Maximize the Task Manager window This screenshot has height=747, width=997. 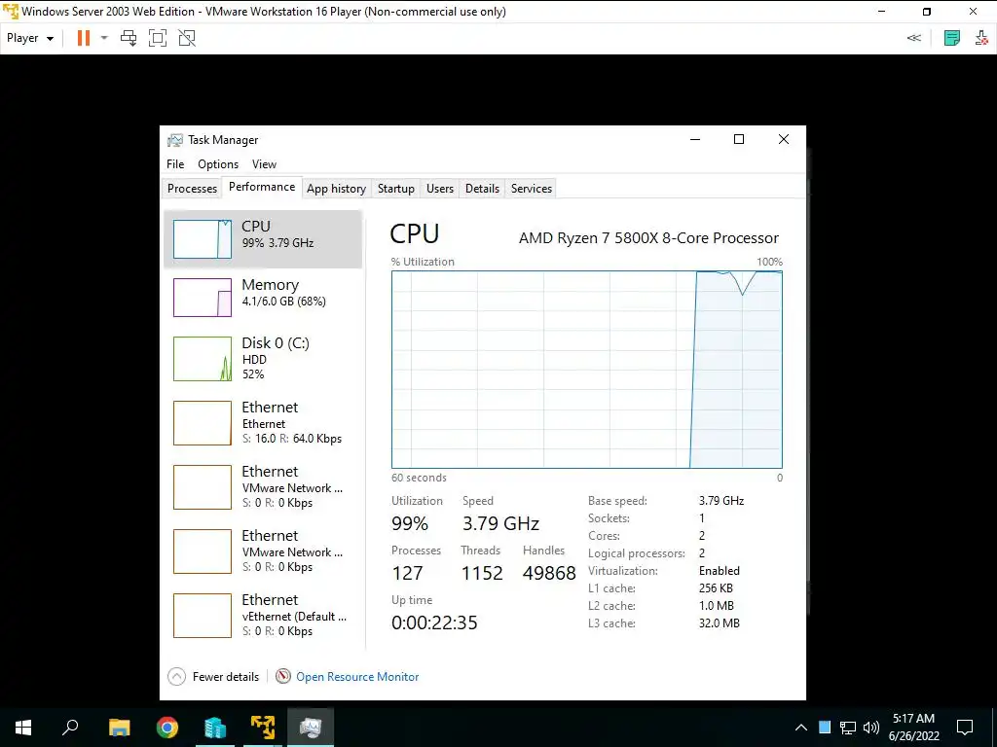pos(739,140)
